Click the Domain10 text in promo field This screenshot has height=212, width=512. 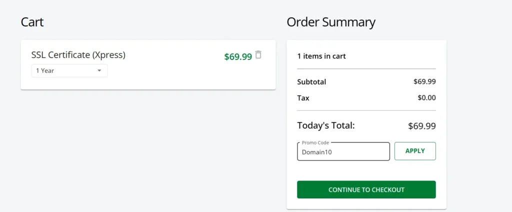tap(316, 152)
